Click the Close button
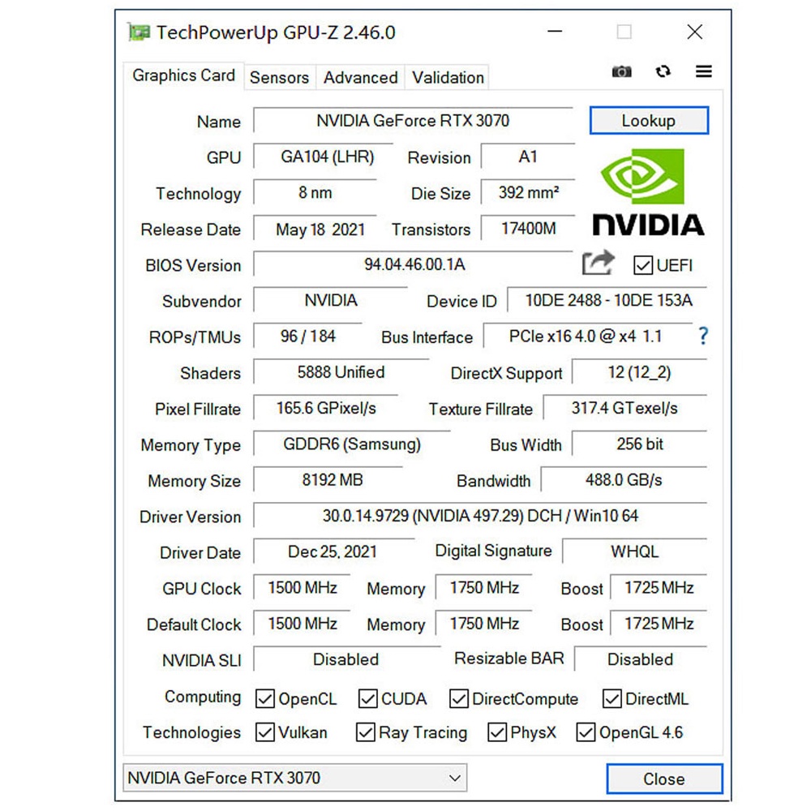 [x=663, y=779]
